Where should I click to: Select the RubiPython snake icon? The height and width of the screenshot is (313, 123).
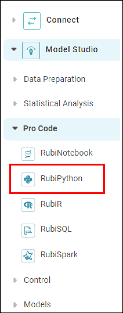pyautogui.click(x=28, y=179)
